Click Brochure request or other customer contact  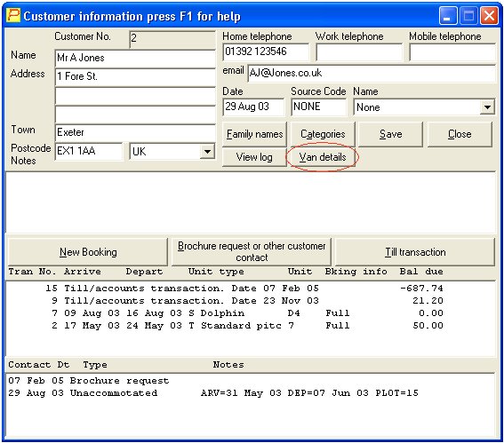[252, 252]
